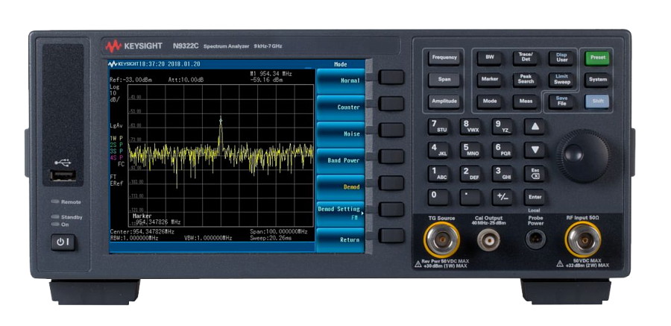671x326 pixels.
Task: Click the physical softkey beside Demod
Action: [391, 183]
